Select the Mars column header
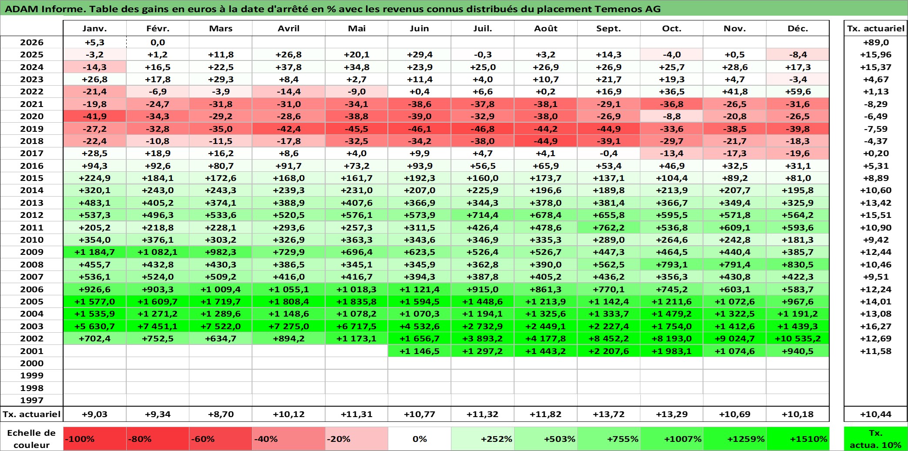 pos(221,28)
